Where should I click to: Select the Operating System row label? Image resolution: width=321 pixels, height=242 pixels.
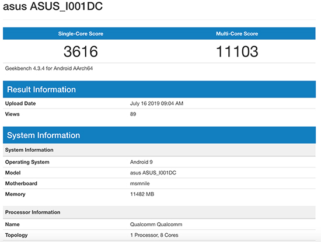pyautogui.click(x=27, y=162)
